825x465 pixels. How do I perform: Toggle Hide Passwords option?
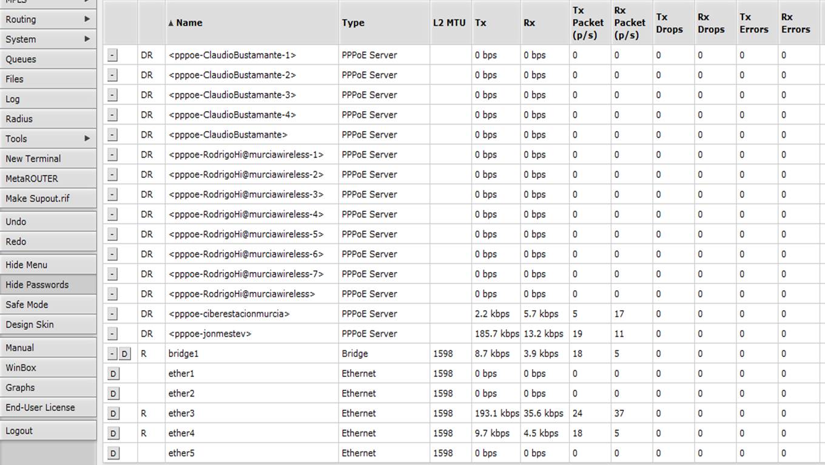(48, 285)
